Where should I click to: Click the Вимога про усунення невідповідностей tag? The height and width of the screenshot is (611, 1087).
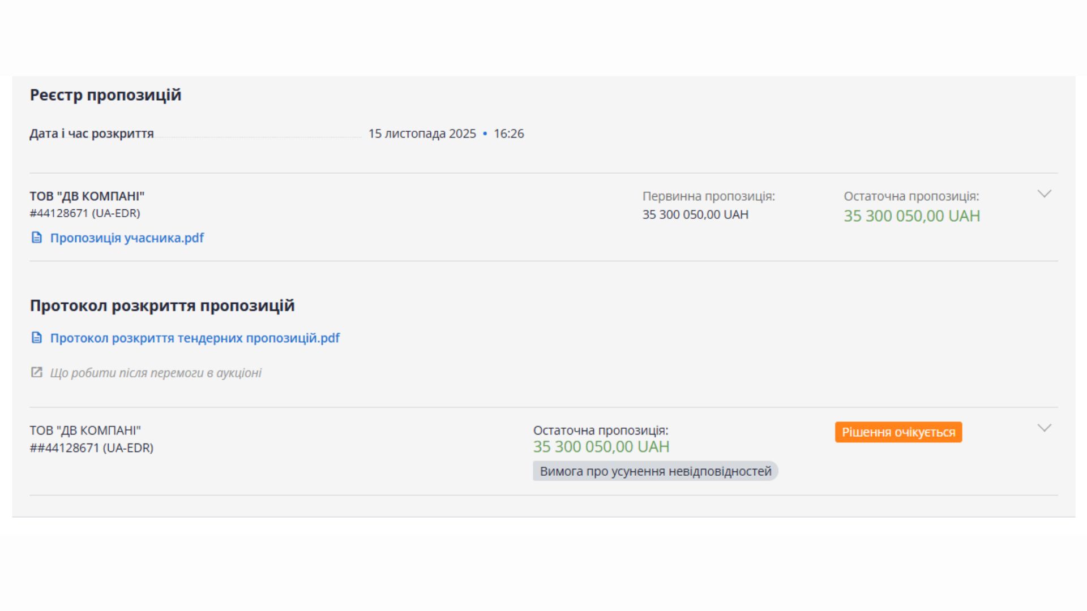[x=655, y=471]
